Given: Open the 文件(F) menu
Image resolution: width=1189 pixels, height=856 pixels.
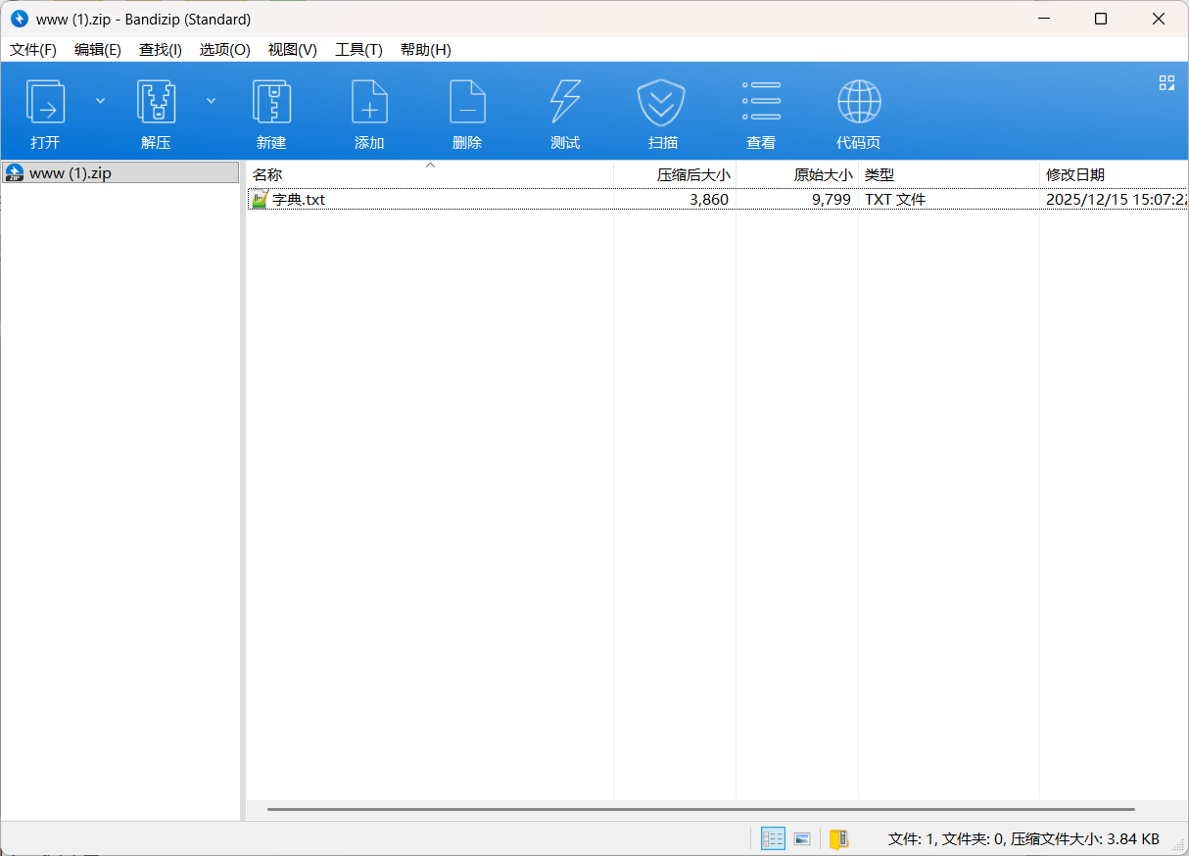Looking at the screenshot, I should tap(33, 50).
